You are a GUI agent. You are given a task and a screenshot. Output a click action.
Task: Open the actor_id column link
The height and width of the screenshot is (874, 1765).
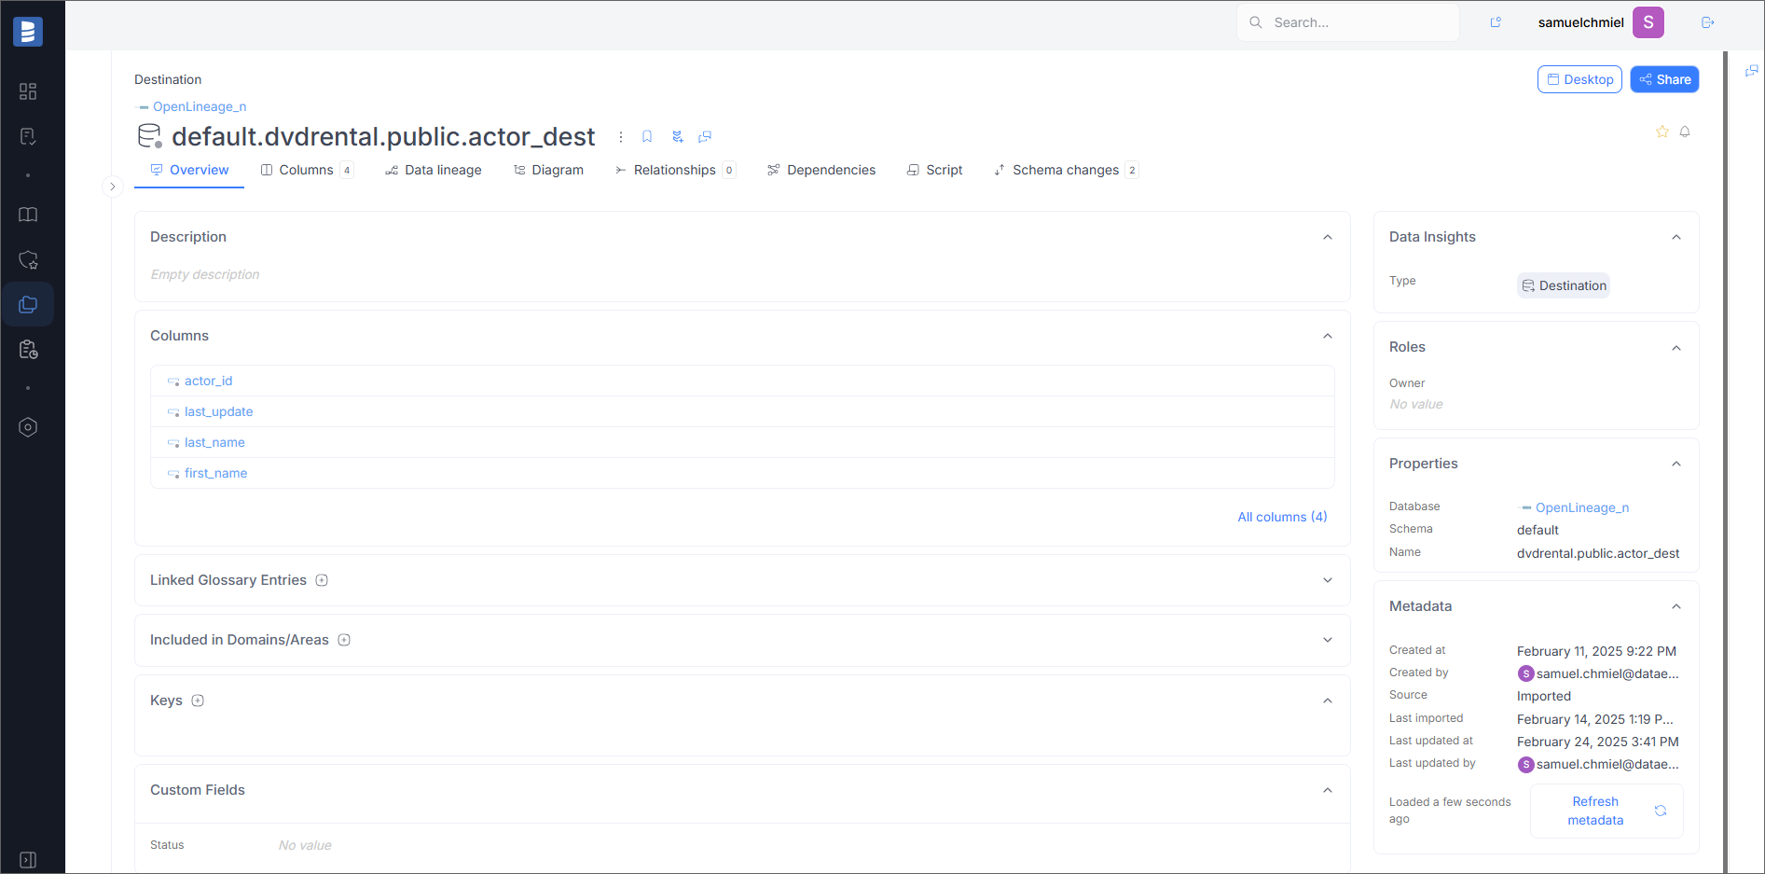click(x=208, y=381)
